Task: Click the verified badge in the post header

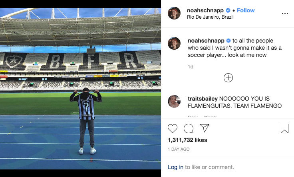Action: 228,10
